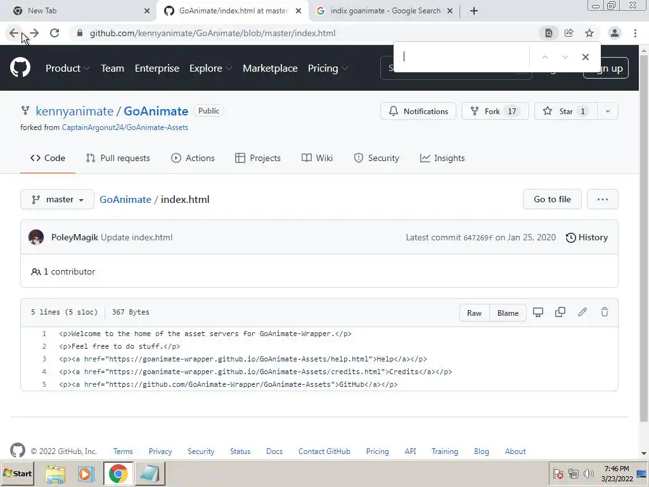Close the find bar
The image size is (649, 487).
click(x=585, y=57)
